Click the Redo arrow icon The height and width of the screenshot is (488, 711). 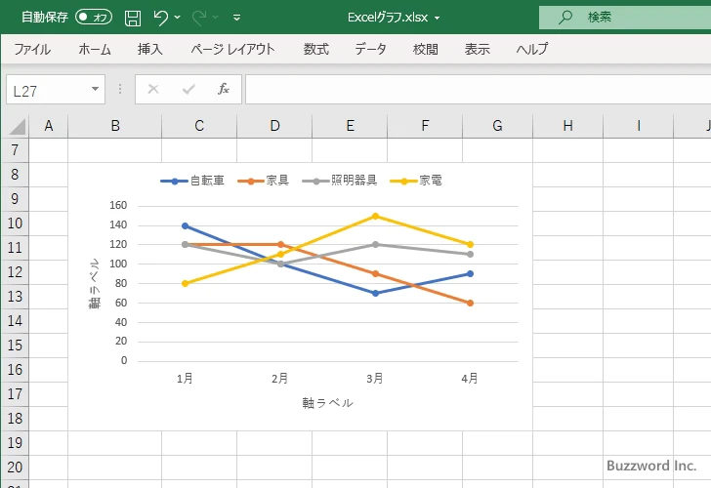[x=199, y=18]
